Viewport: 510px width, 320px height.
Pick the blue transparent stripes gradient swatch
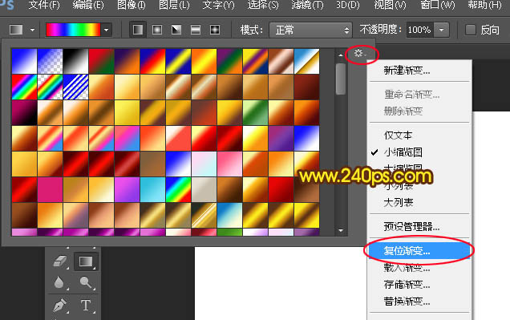pos(76,87)
